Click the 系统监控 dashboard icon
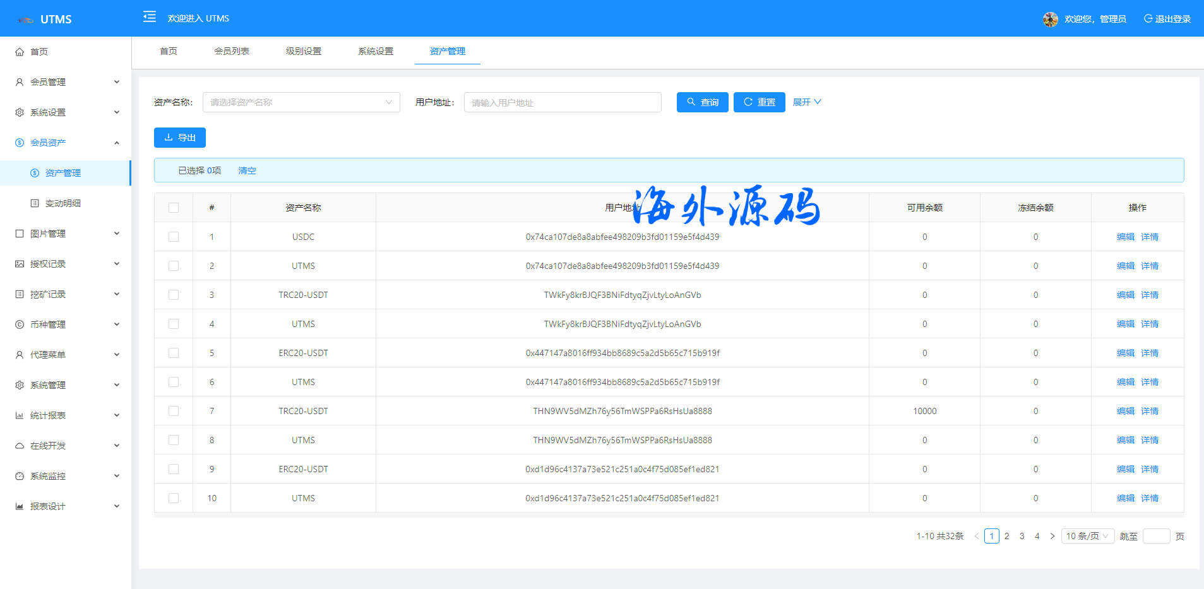The width and height of the screenshot is (1204, 589). [20, 476]
